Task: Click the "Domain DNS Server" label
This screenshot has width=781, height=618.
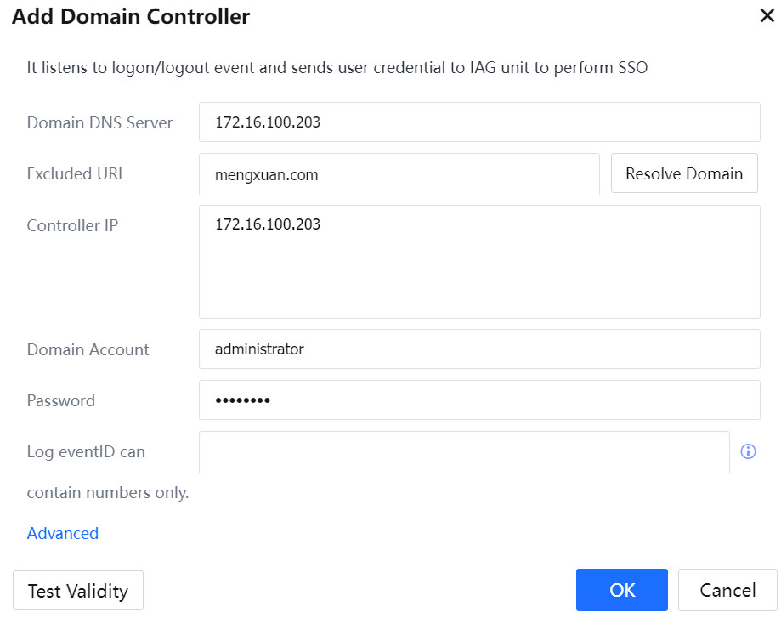Action: click(99, 122)
